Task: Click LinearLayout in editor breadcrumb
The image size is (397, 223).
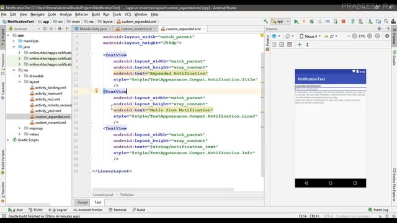Action: click(103, 195)
